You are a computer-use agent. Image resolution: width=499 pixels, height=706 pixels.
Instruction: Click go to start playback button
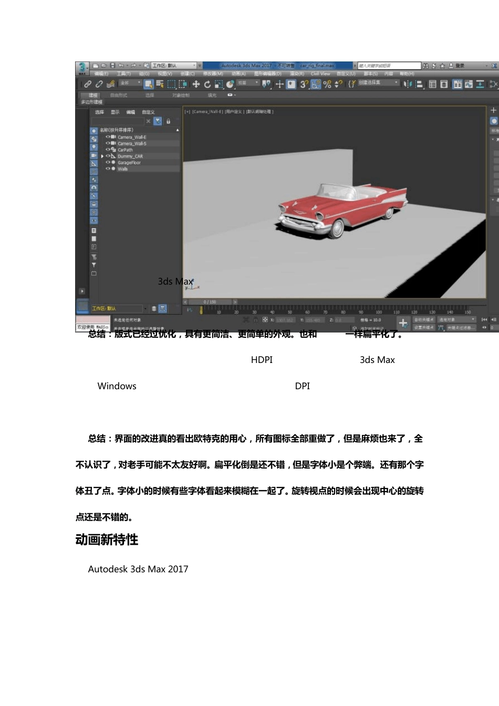484,319
